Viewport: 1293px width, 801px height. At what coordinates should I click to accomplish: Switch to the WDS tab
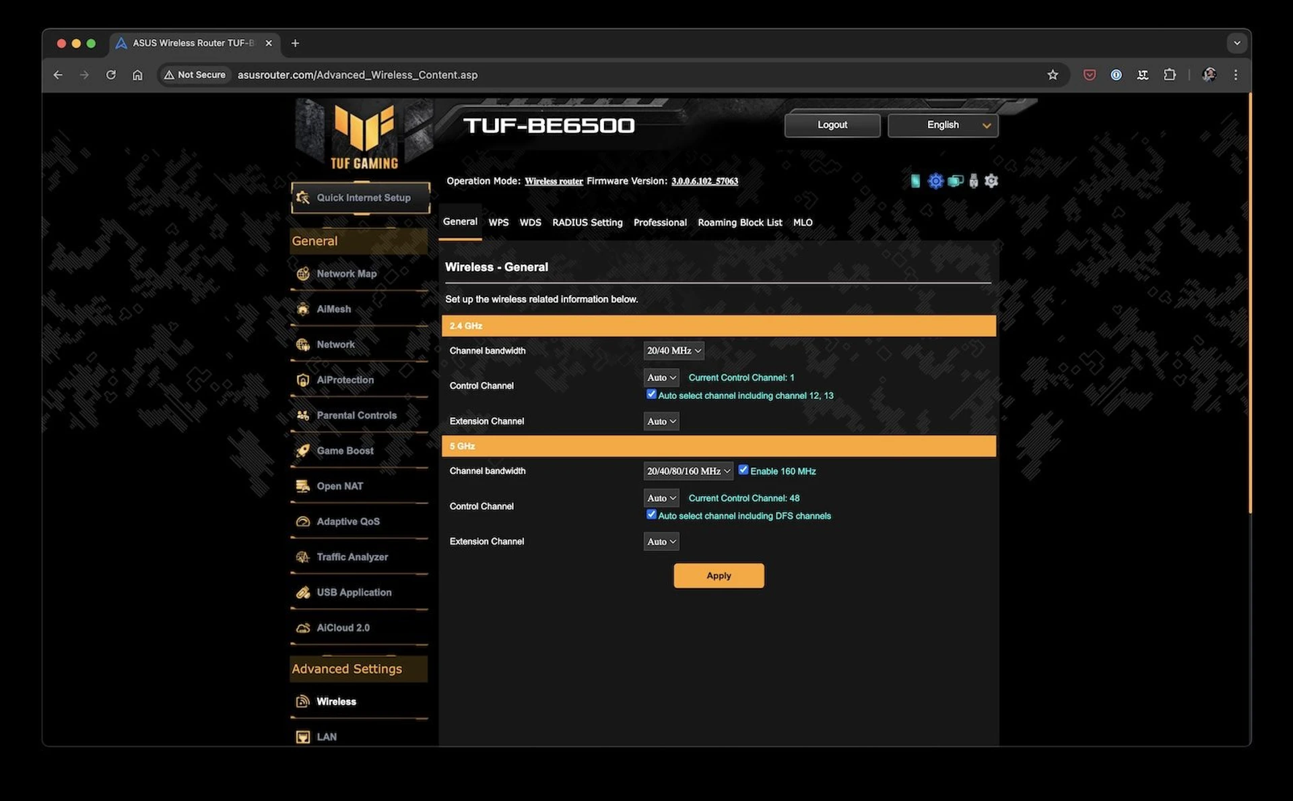tap(530, 222)
